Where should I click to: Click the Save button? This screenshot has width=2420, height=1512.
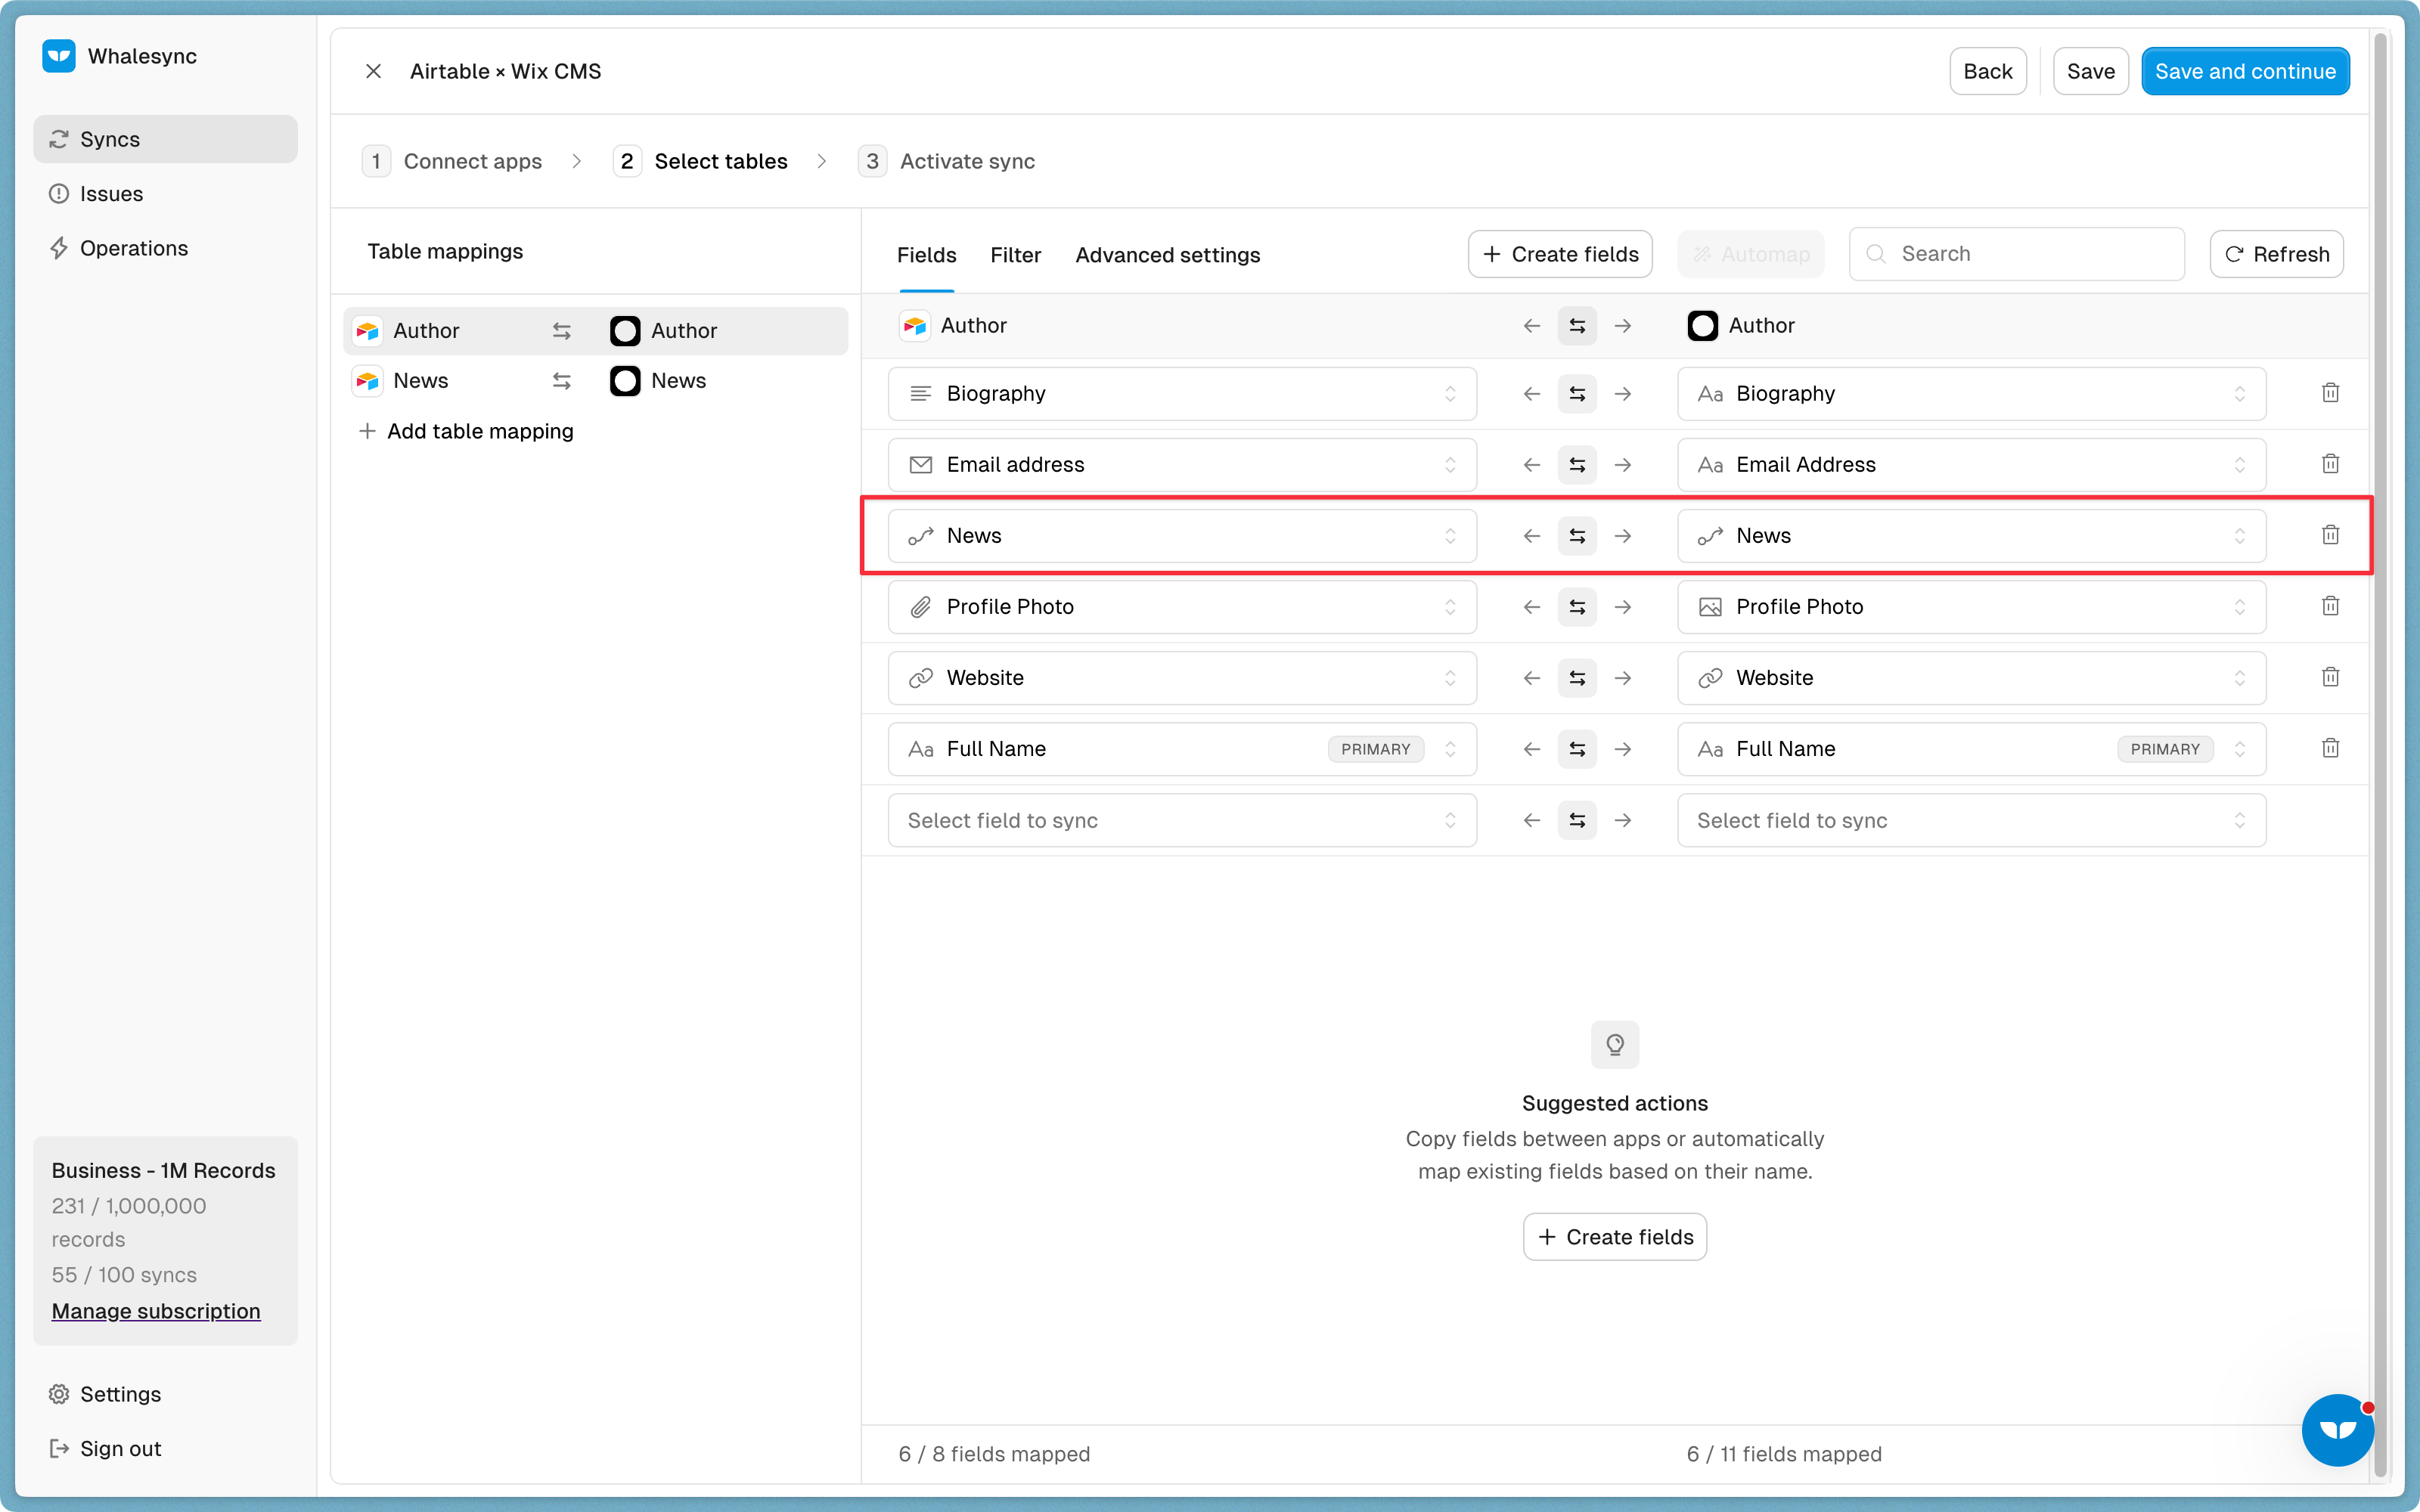pyautogui.click(x=2090, y=71)
